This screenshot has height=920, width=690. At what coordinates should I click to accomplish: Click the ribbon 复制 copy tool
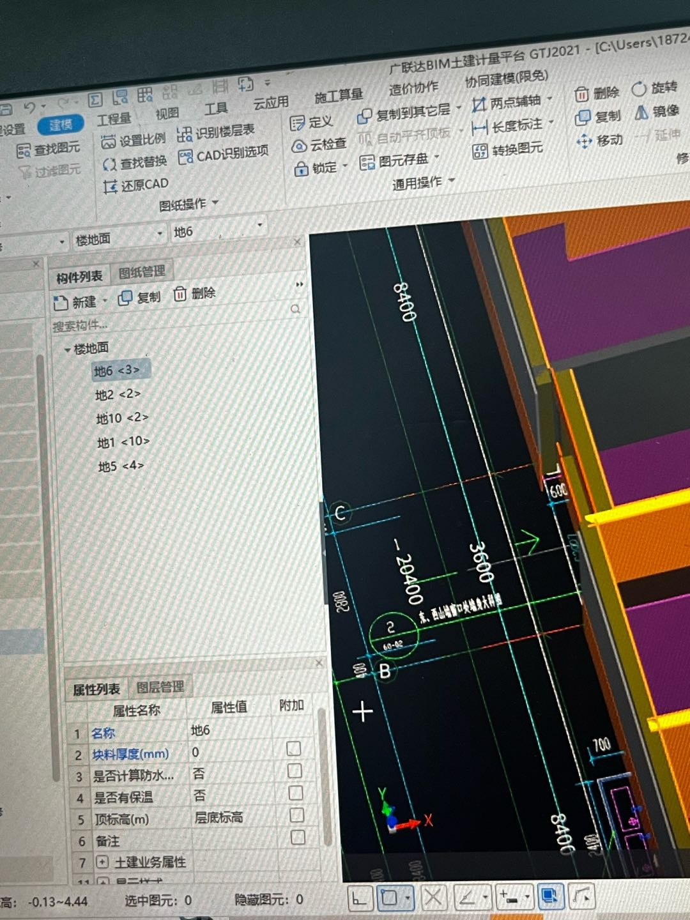598,117
